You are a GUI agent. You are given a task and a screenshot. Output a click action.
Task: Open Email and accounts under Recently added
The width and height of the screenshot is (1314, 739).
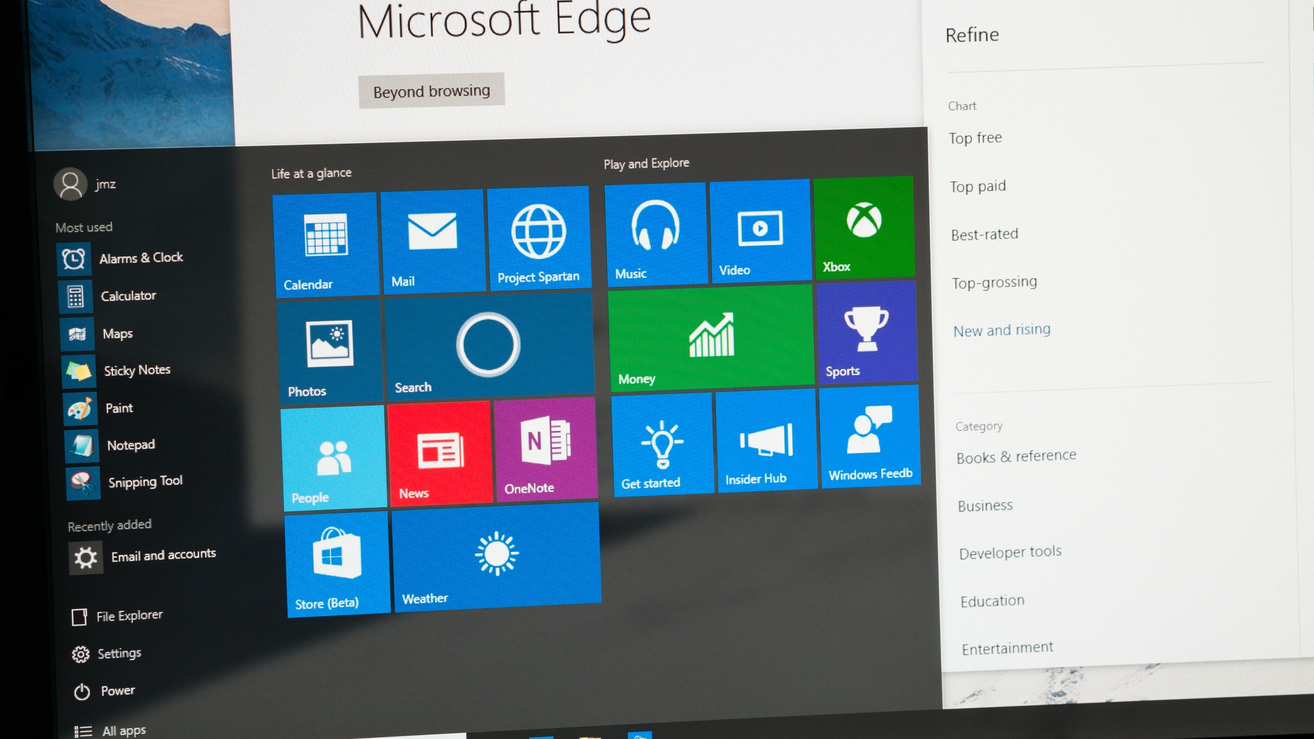[x=143, y=557]
